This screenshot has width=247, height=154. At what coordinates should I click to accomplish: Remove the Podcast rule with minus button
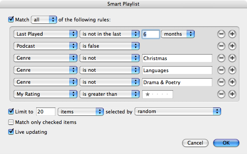click(221, 46)
